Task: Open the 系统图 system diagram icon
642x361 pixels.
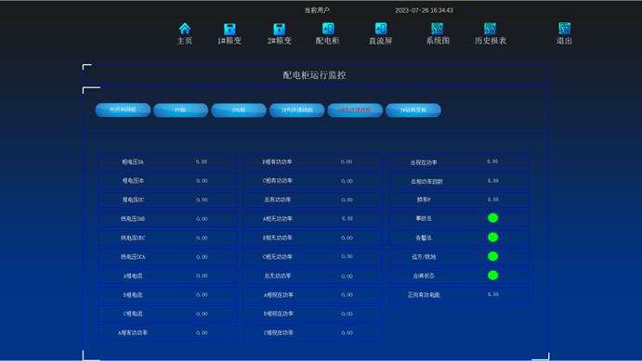Action: tap(438, 28)
